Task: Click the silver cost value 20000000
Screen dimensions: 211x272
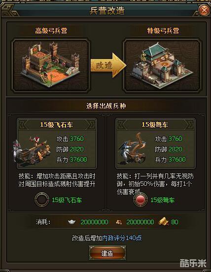Action: [x=94, y=222]
